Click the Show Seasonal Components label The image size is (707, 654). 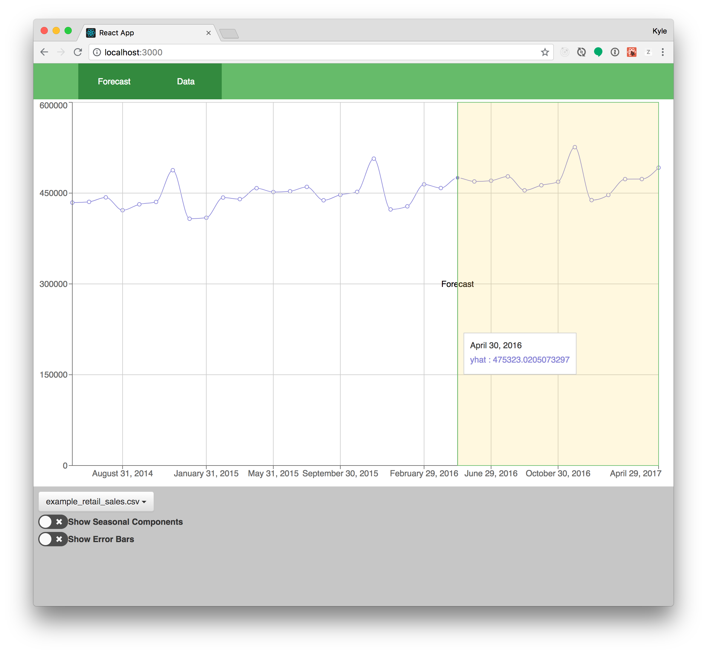126,522
